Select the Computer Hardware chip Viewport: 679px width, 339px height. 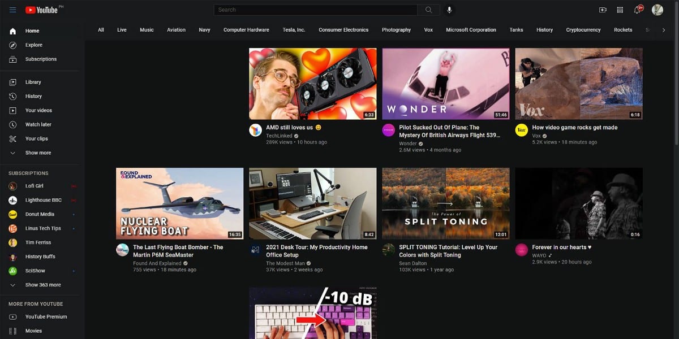pyautogui.click(x=246, y=30)
